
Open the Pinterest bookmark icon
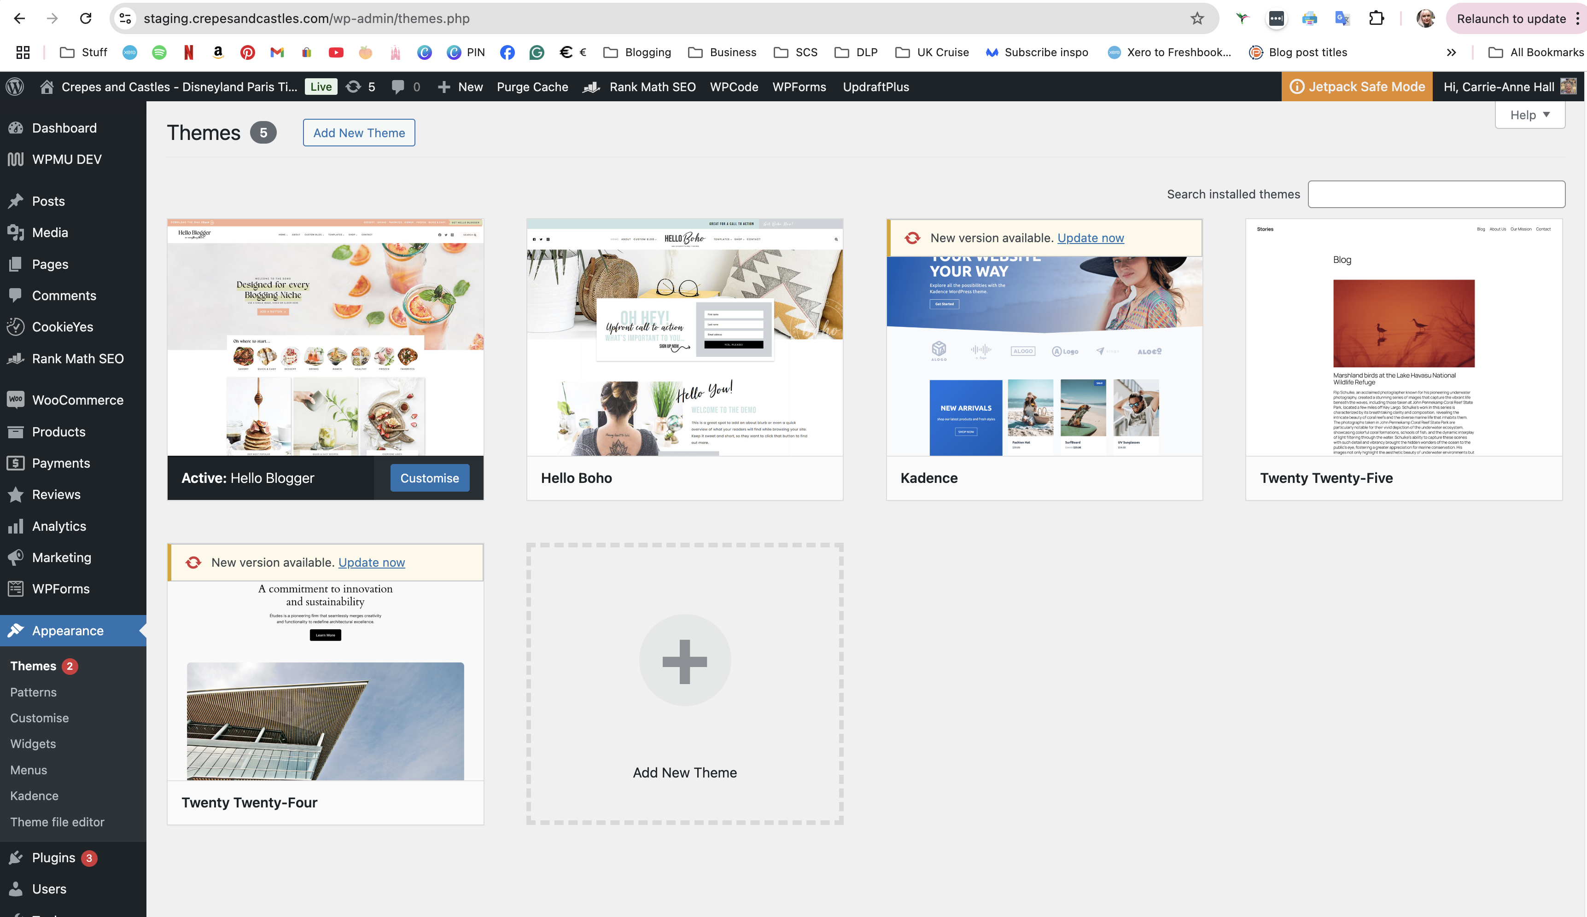click(x=247, y=52)
